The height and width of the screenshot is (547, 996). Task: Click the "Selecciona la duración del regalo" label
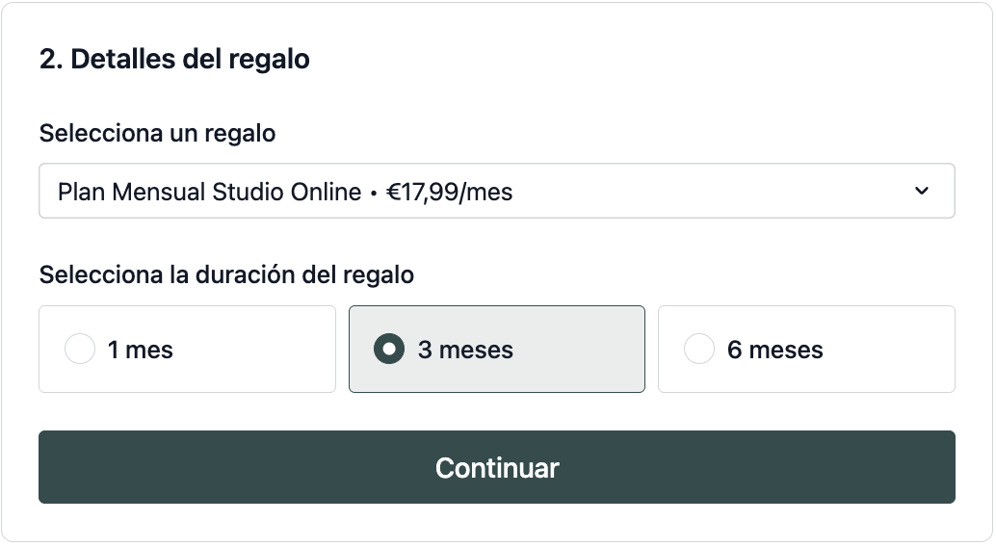tap(226, 274)
